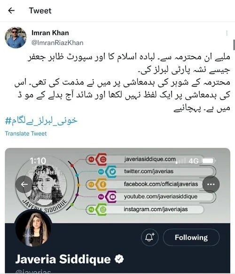The image size is (235, 274).
Task: Click the Imran Khan display name
Action: pyautogui.click(x=50, y=33)
